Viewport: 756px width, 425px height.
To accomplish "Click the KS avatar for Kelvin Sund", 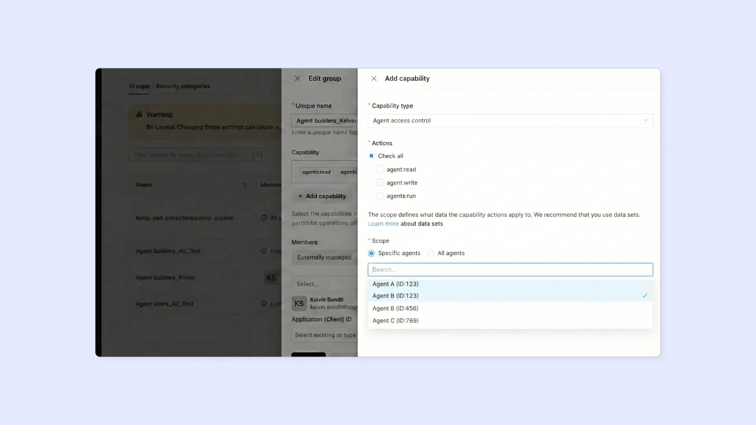I will pyautogui.click(x=299, y=303).
